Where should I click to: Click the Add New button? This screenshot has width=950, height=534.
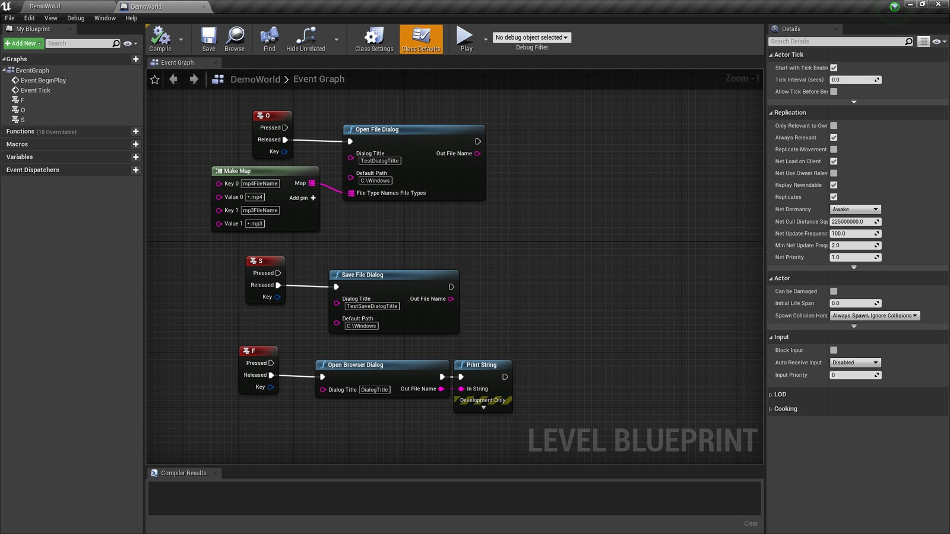click(23, 43)
